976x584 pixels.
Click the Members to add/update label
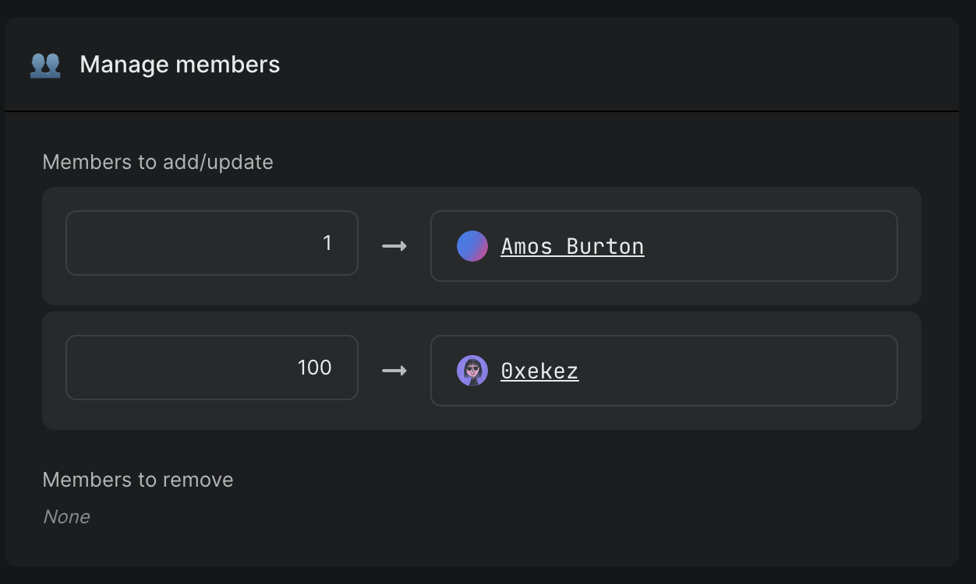pyautogui.click(x=158, y=162)
